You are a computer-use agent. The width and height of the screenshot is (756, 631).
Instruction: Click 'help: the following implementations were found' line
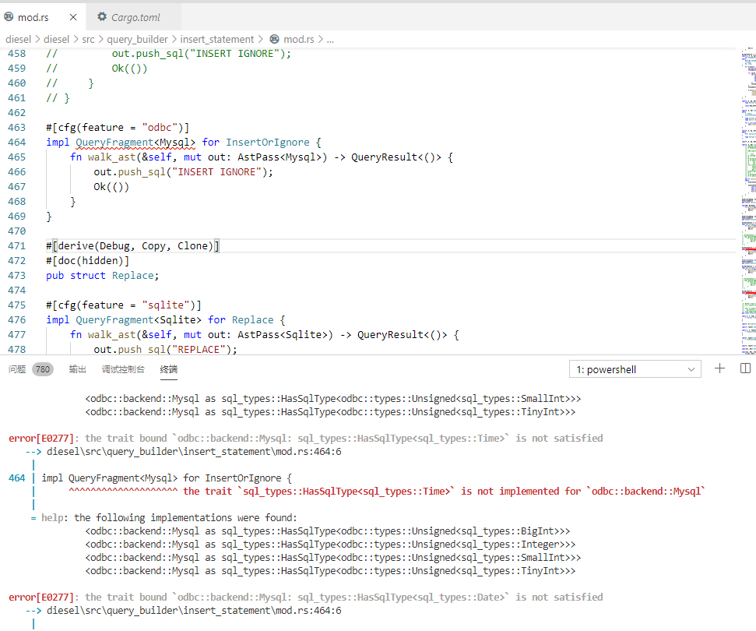pos(169,518)
